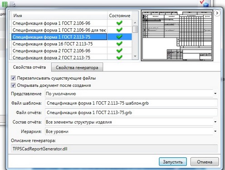This screenshot has width=225, height=170.
Task: Click the Состояние column header
Action: coord(119,15)
